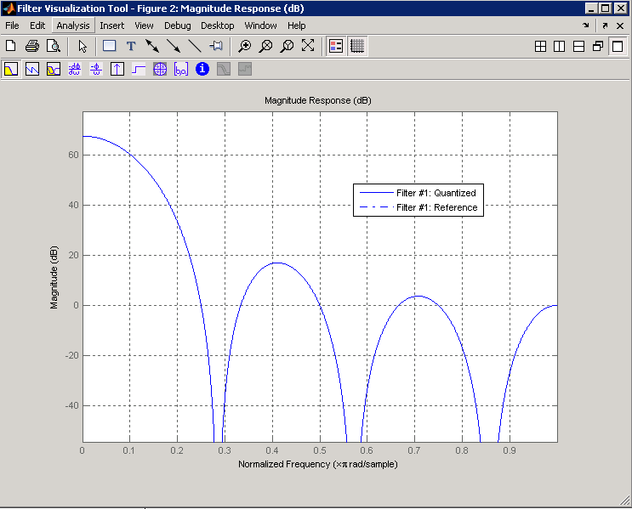Toggle the Zoom In tool
Screen dimensions: 632x509
245,46
